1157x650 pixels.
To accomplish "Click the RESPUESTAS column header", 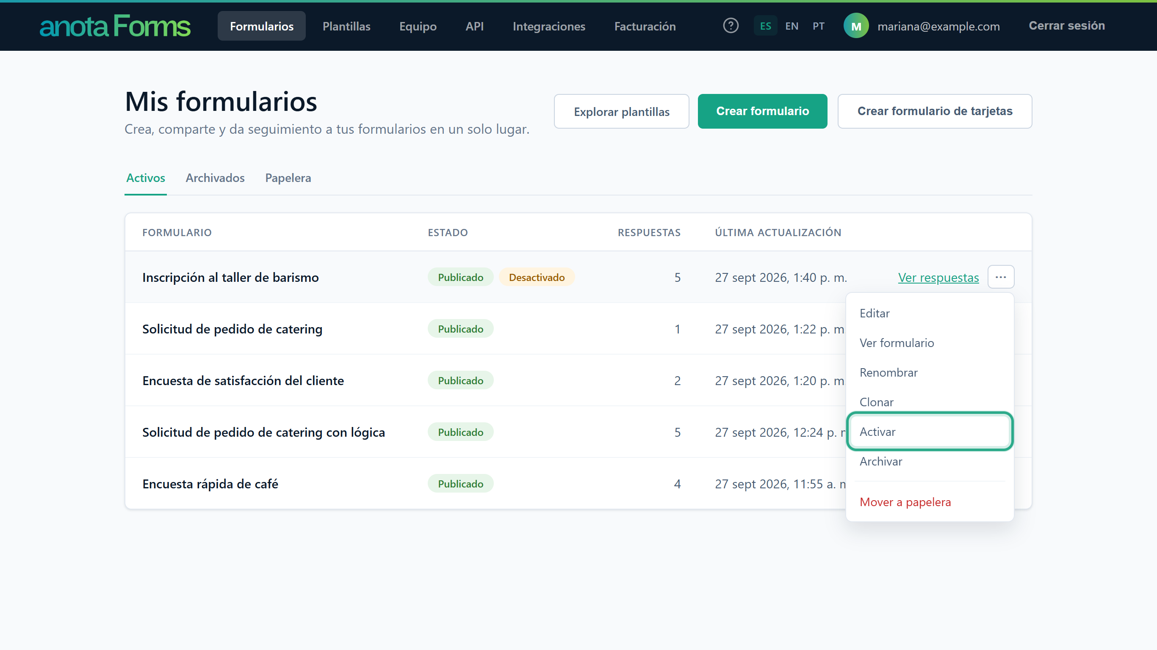I will click(x=648, y=232).
